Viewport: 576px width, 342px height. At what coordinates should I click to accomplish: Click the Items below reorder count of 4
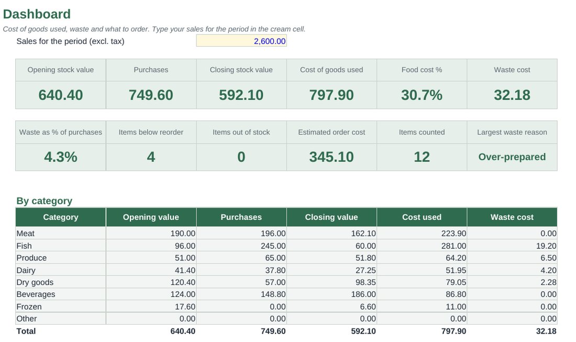pos(151,157)
